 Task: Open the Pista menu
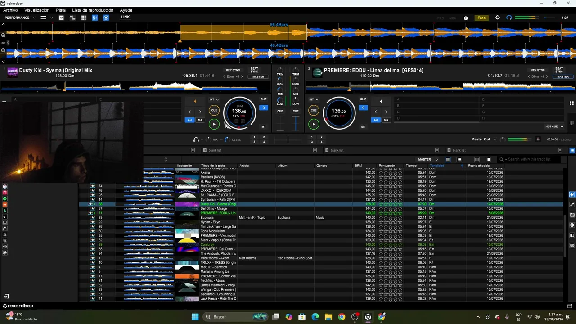coord(61,10)
